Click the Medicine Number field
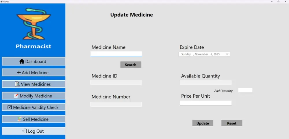This screenshot has width=289, height=139. click(x=116, y=104)
